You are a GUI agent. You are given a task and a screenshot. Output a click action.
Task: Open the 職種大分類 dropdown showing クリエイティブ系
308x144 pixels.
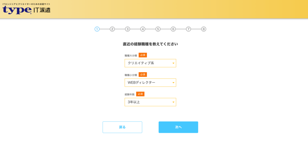pos(150,63)
